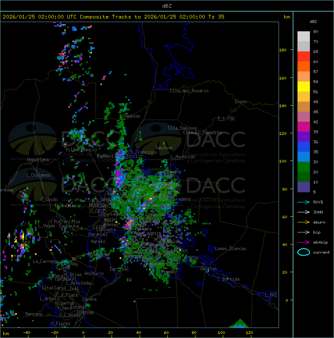Pick the red swatch below 65 dBZ
Image resolution: width=334 pixels, height=338 pixels.
coord(303,57)
